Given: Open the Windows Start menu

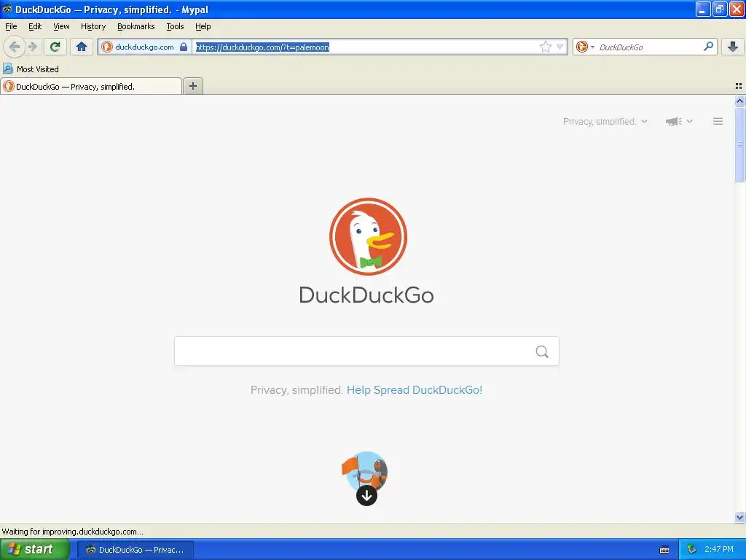Looking at the screenshot, I should (34, 549).
